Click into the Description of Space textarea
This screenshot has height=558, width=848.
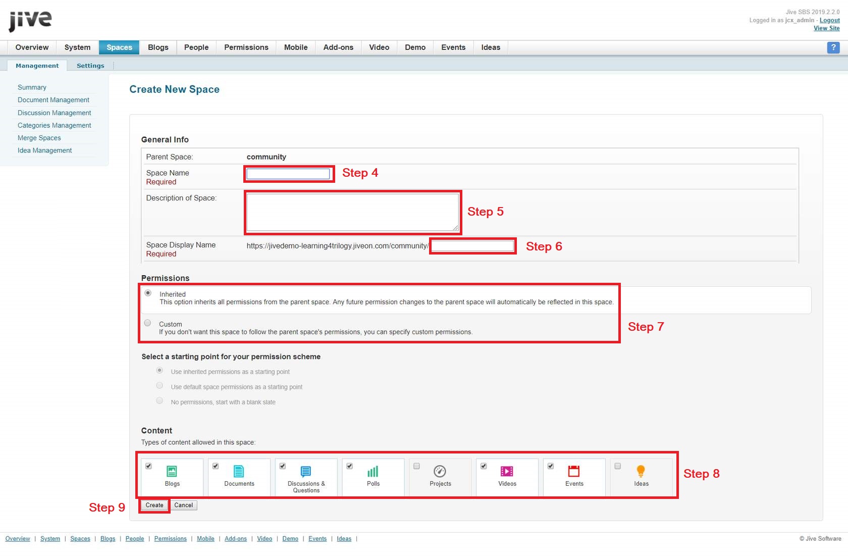[x=352, y=212]
